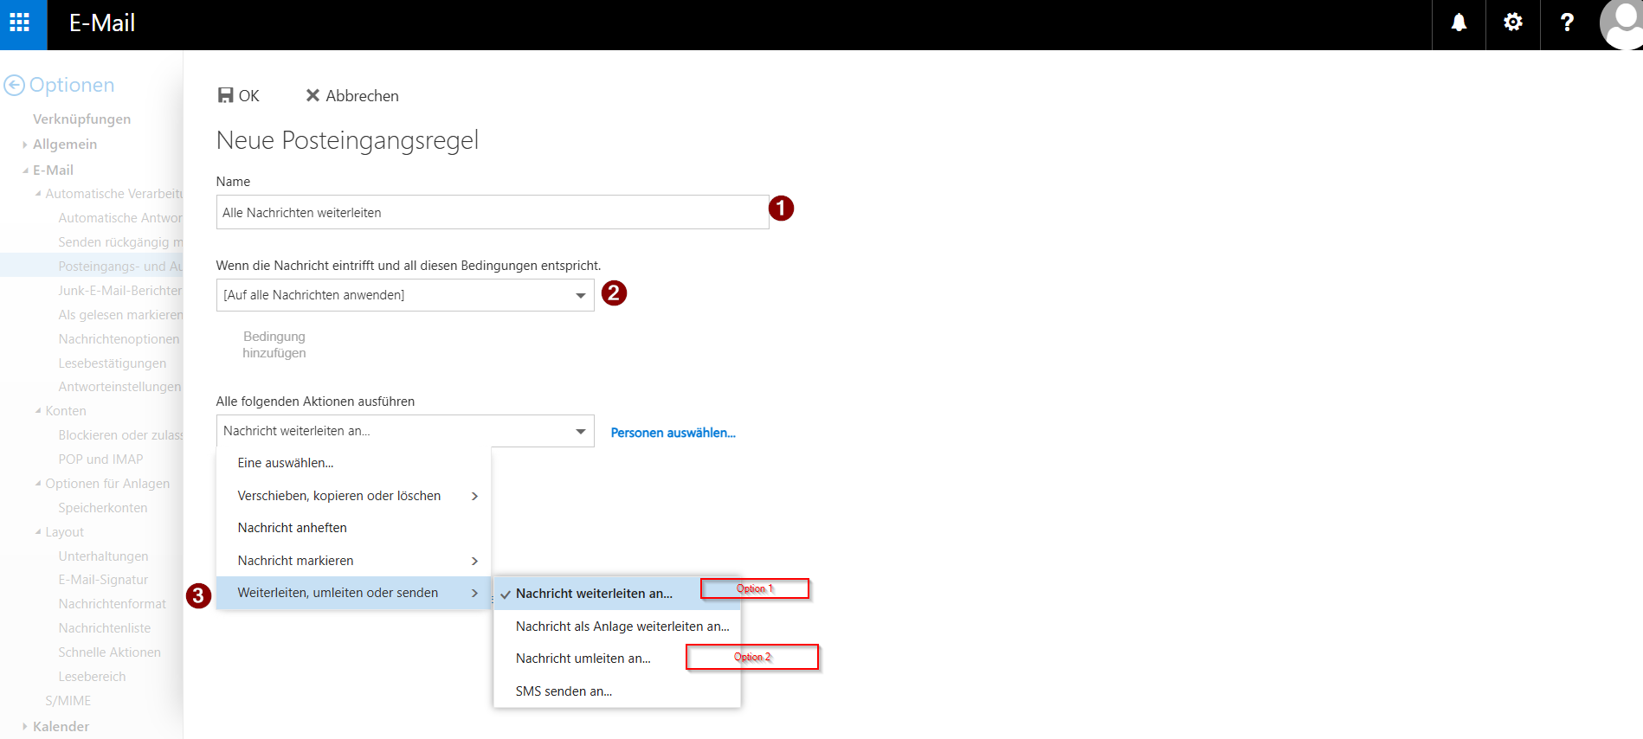Screen dimensions: 1643x739
Task: Select 'SMS senden an...' option
Action: 564,691
